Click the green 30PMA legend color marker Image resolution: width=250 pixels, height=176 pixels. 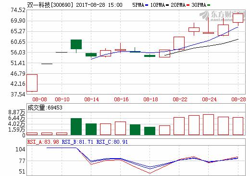(209, 5)
